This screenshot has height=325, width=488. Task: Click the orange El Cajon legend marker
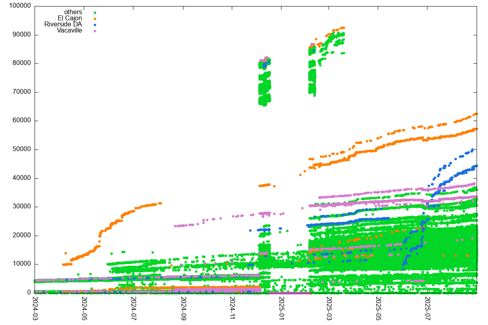click(x=95, y=18)
